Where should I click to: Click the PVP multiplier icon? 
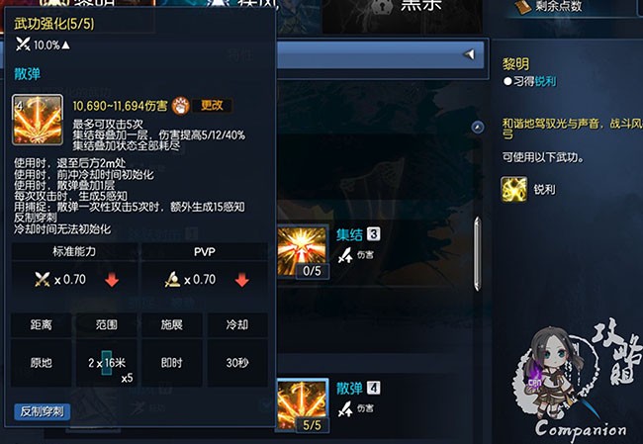click(x=172, y=280)
